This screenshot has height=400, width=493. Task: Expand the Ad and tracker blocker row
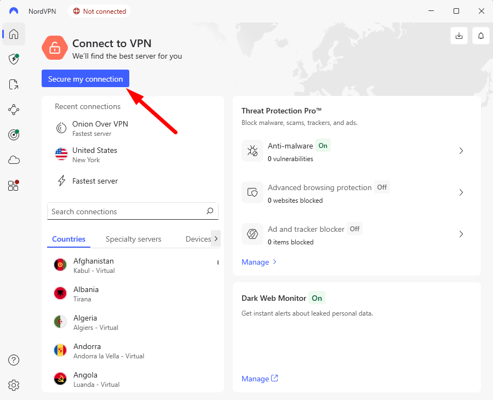pyautogui.click(x=461, y=233)
